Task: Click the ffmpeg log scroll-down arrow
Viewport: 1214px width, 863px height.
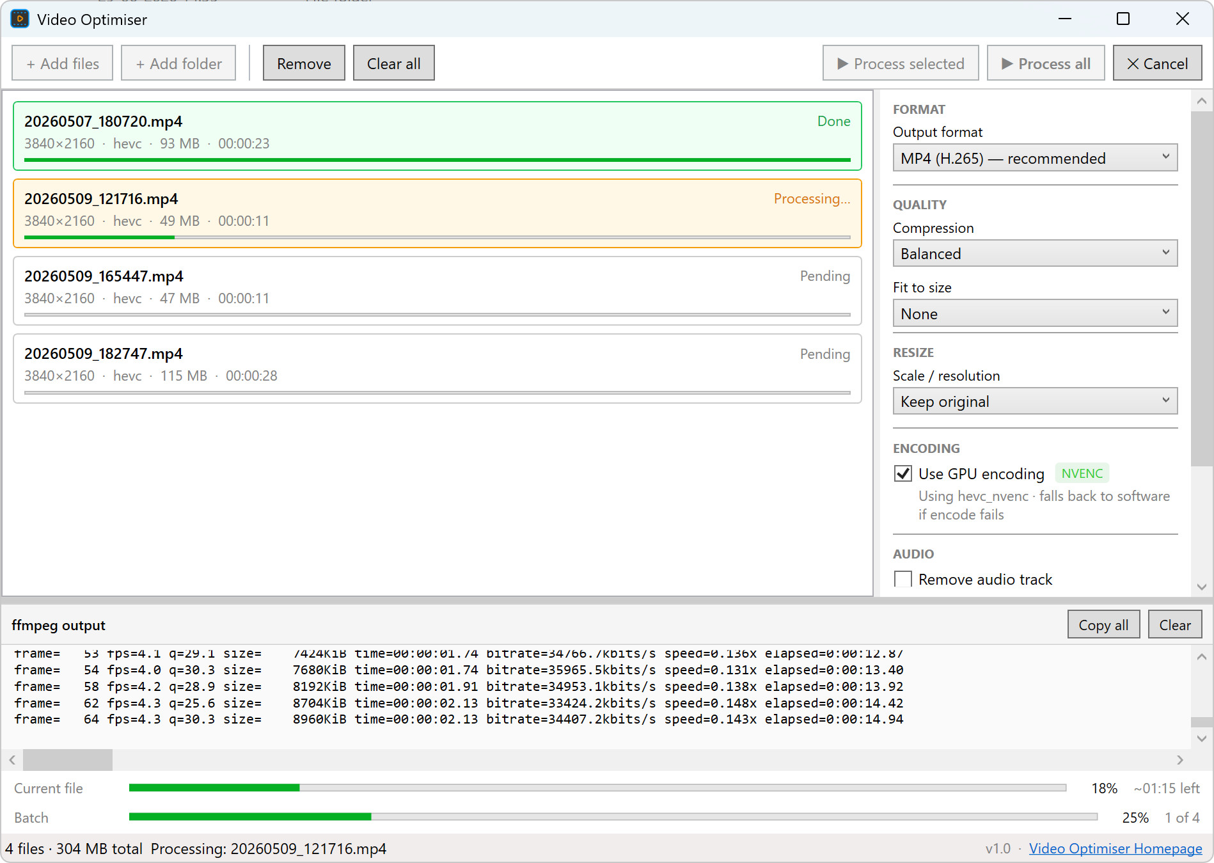Action: (x=1201, y=738)
